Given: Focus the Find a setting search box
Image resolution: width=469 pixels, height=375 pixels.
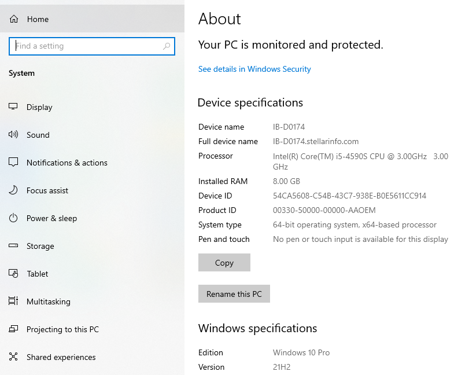Looking at the screenshot, I should point(92,46).
